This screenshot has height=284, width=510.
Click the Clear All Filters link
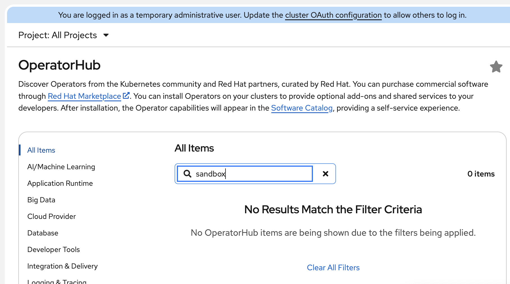(x=333, y=268)
